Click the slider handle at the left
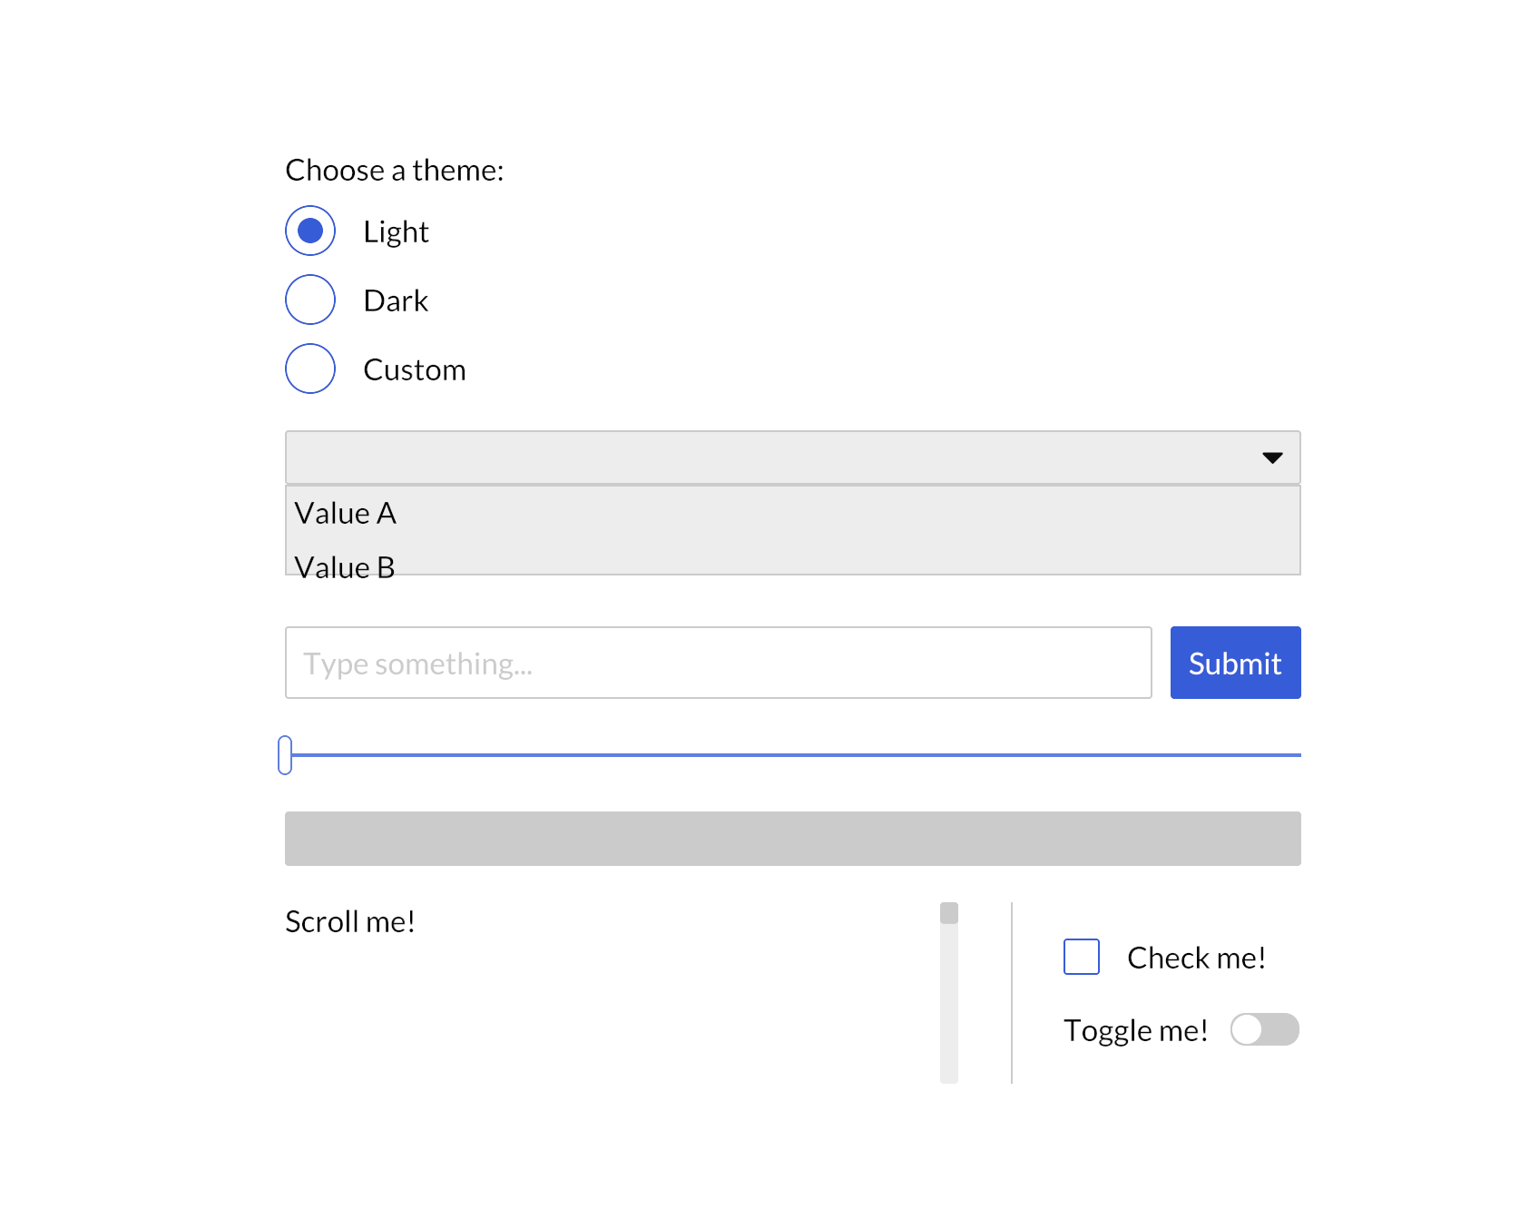Image resolution: width=1539 pixels, height=1229 pixels. pos(287,753)
